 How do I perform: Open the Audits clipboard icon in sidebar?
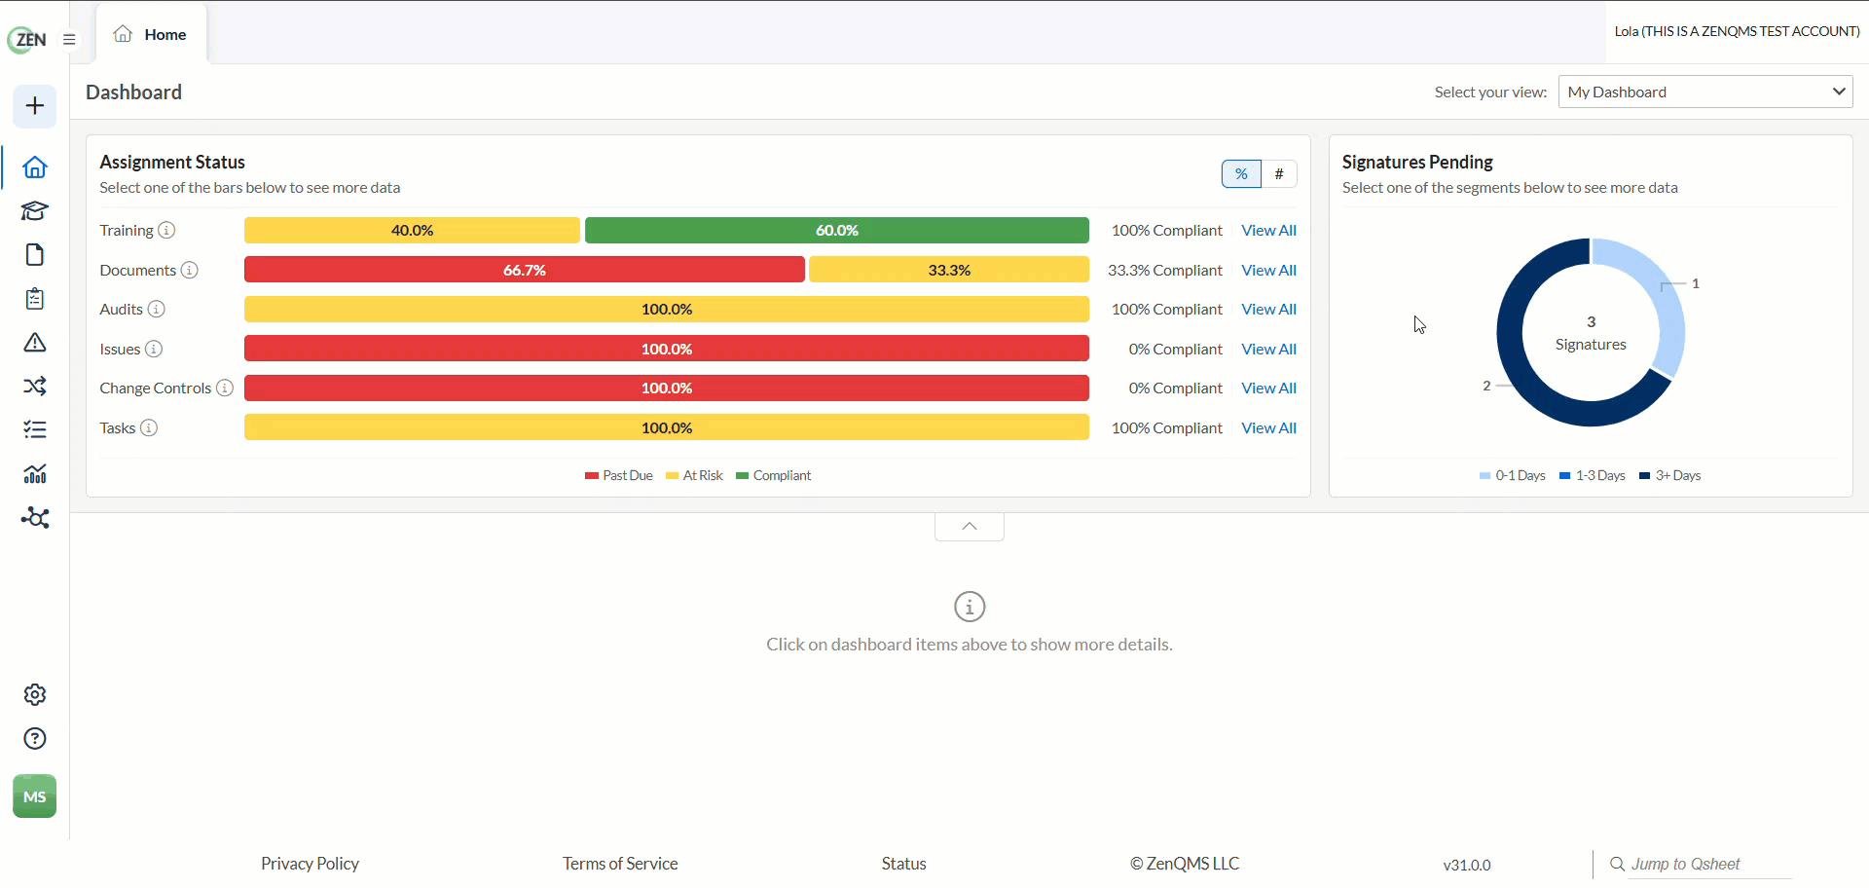coord(35,299)
